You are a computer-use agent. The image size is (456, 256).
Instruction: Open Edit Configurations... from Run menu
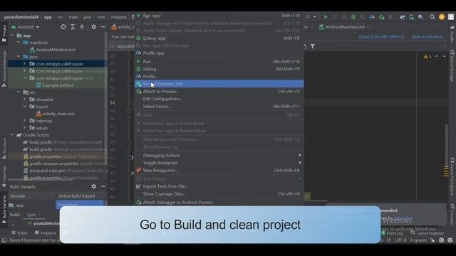[x=219, y=99]
